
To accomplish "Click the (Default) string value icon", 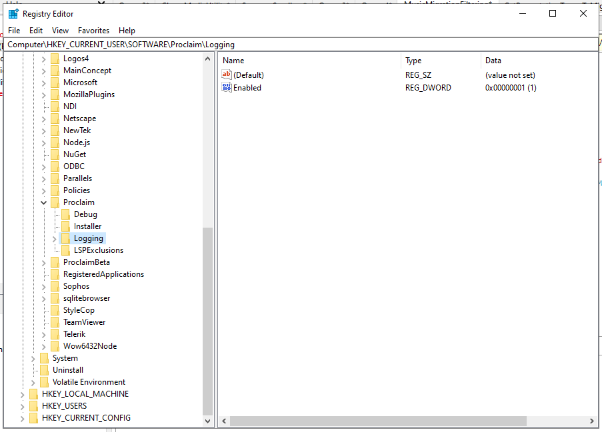I will click(227, 75).
